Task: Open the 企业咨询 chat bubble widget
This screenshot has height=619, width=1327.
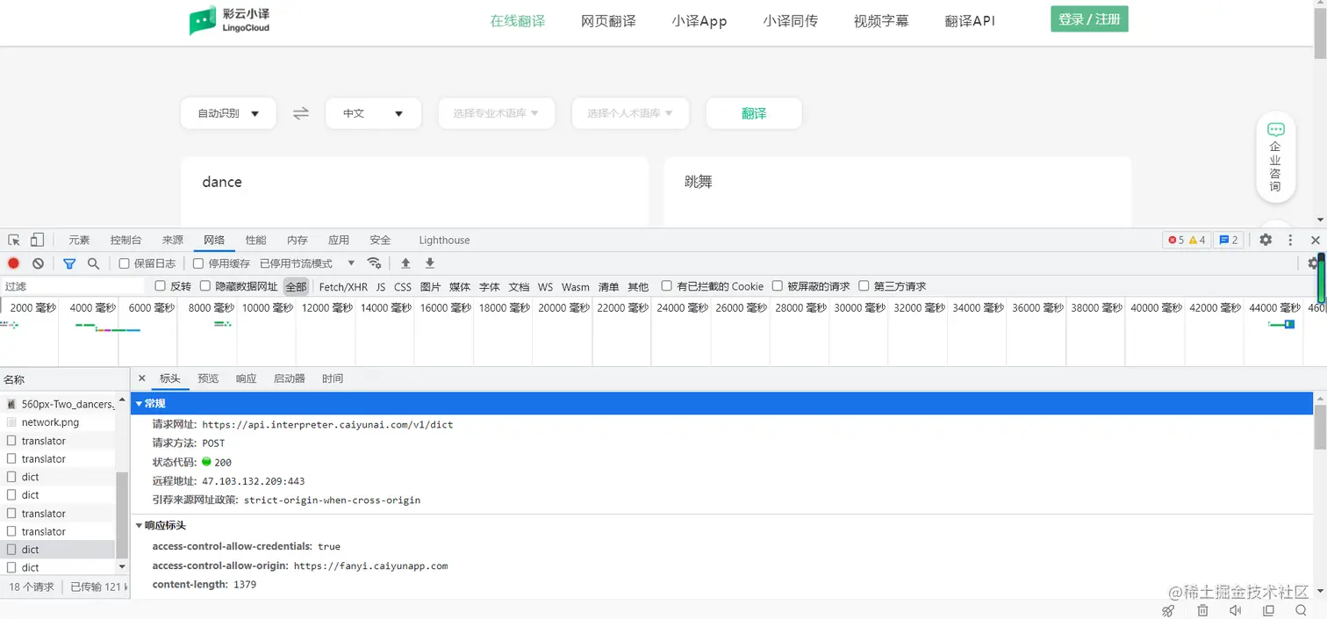Action: coord(1275,157)
